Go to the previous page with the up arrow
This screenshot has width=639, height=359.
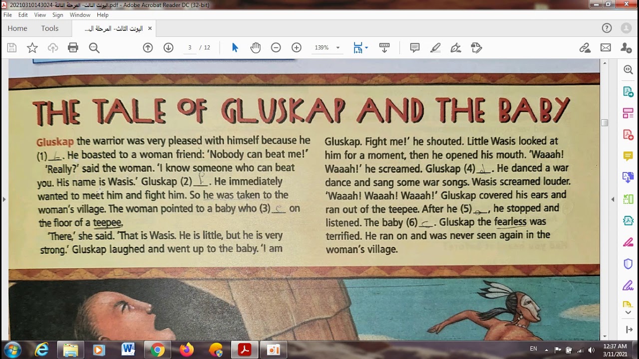pyautogui.click(x=148, y=48)
